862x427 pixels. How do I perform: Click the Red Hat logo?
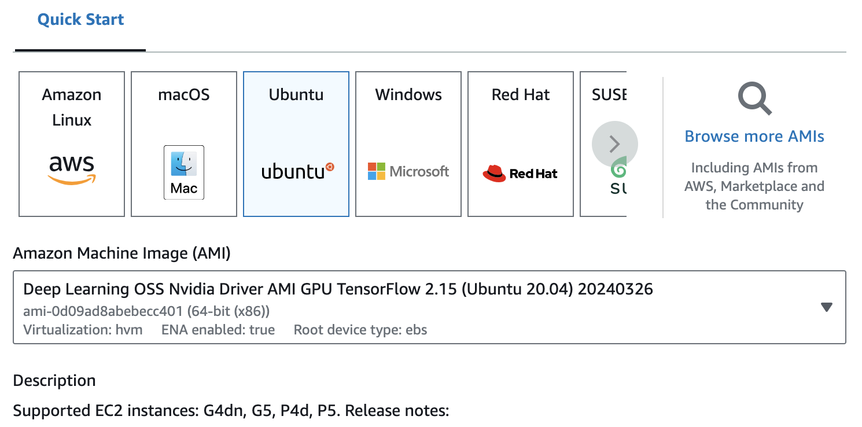(x=520, y=173)
